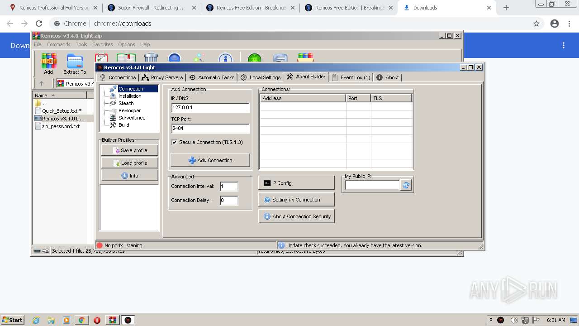Open the Chrome downloads three-dot menu

(564, 45)
